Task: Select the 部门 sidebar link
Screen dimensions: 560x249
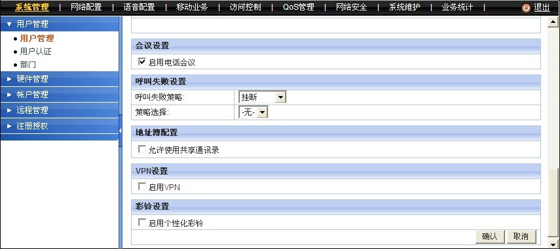Action: point(28,65)
